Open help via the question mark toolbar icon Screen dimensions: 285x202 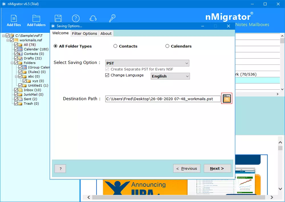point(76,18)
